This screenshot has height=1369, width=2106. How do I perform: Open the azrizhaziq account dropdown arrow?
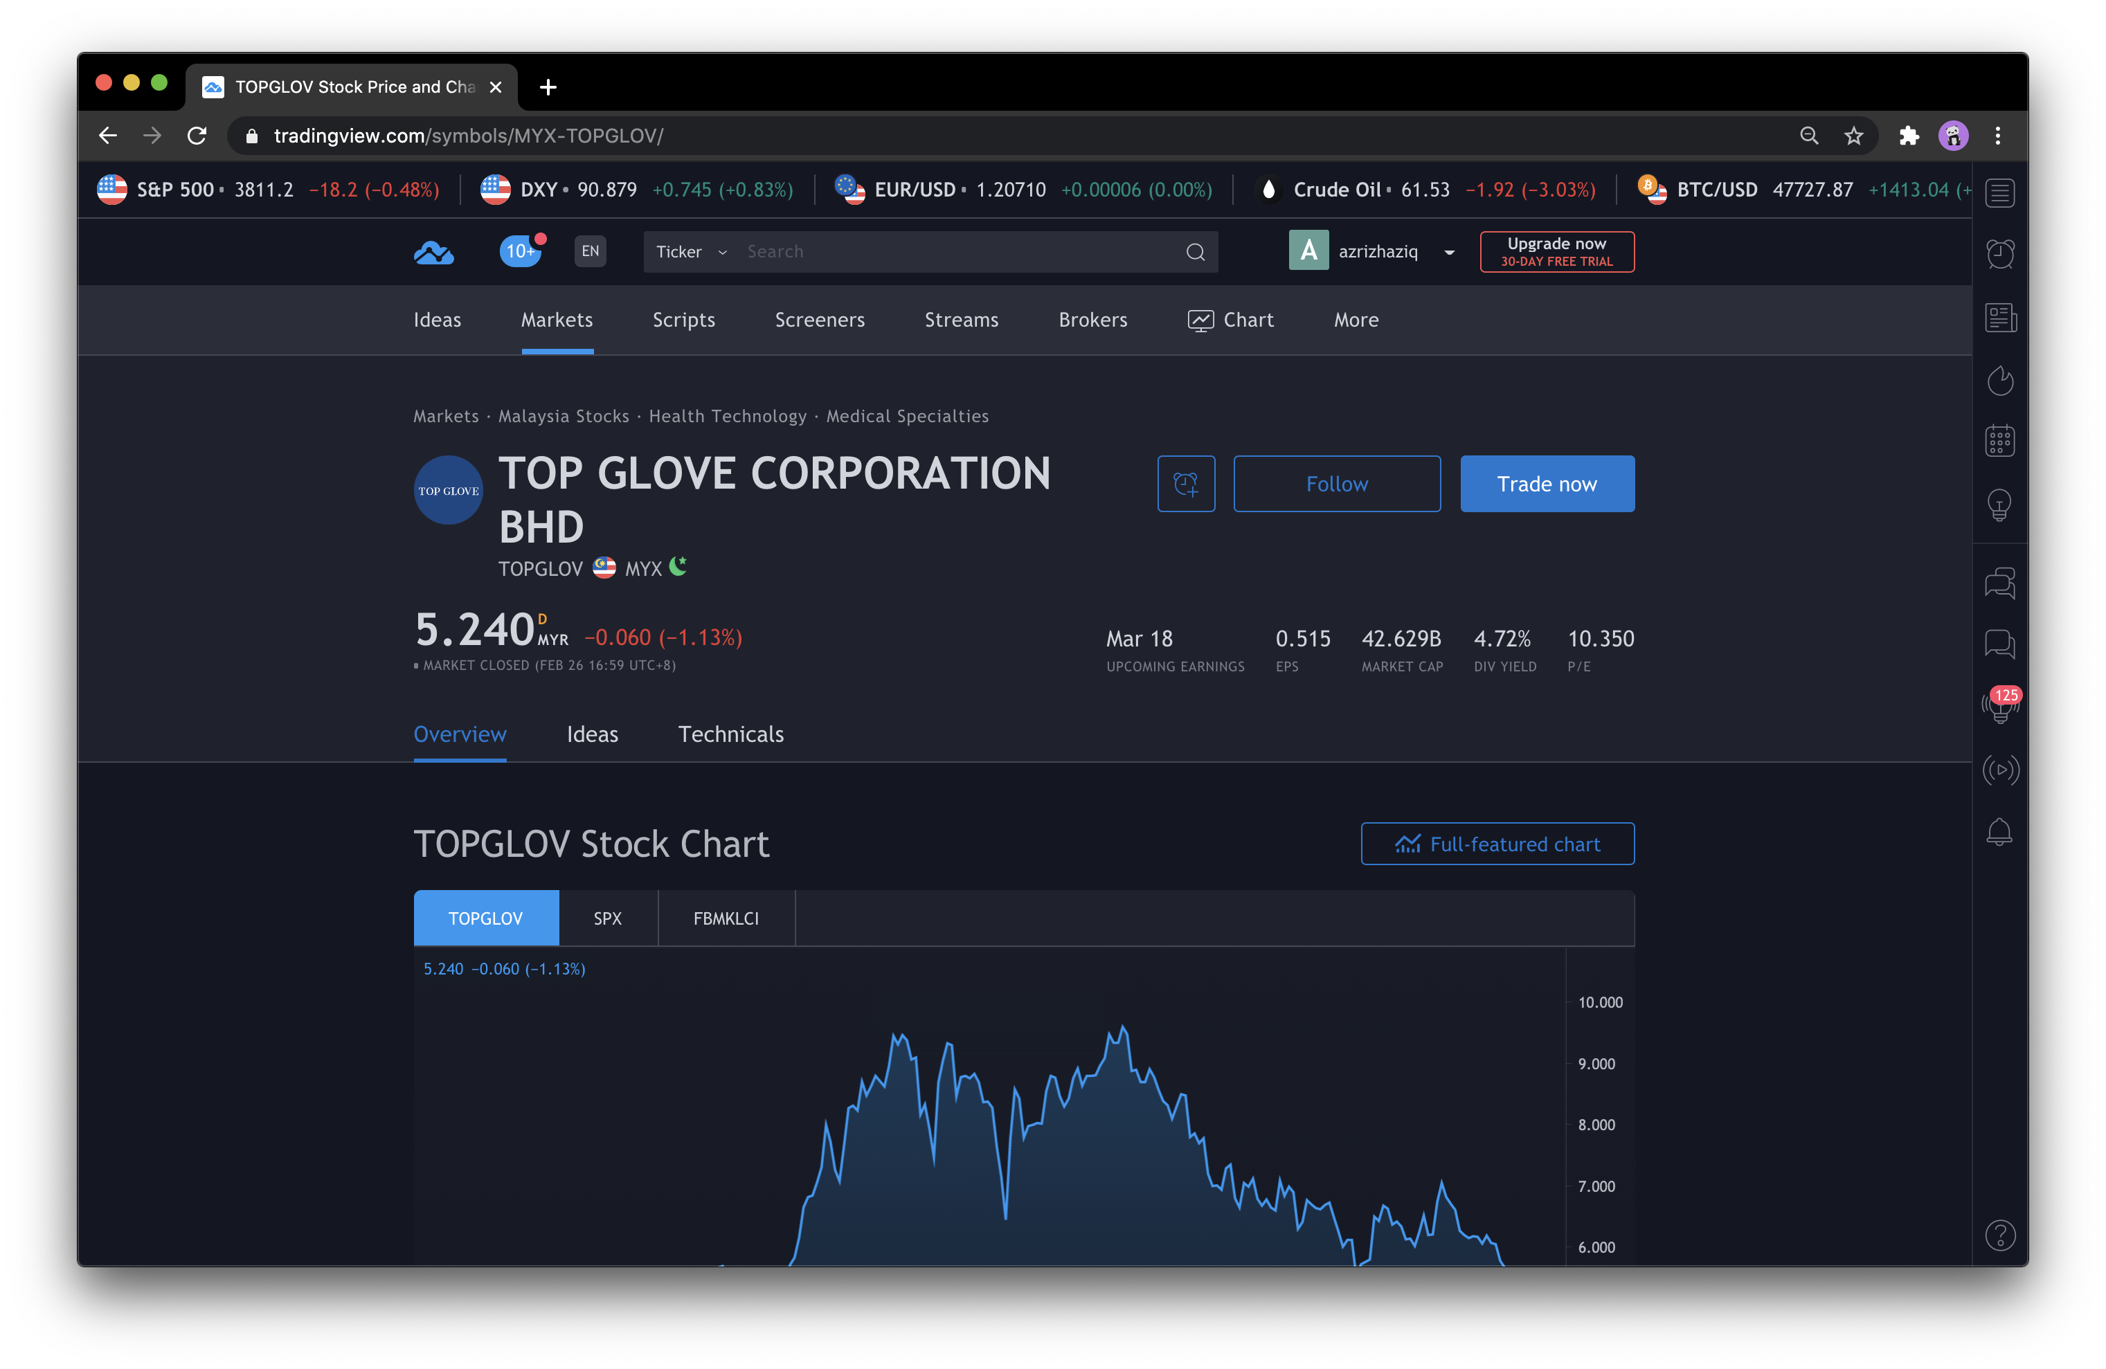(1450, 253)
